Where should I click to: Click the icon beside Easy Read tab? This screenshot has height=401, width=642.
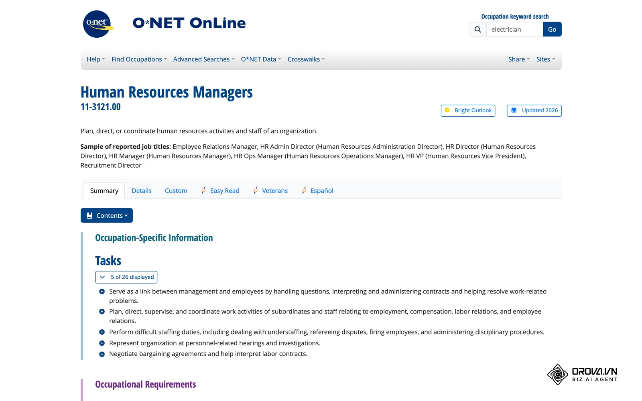point(203,190)
